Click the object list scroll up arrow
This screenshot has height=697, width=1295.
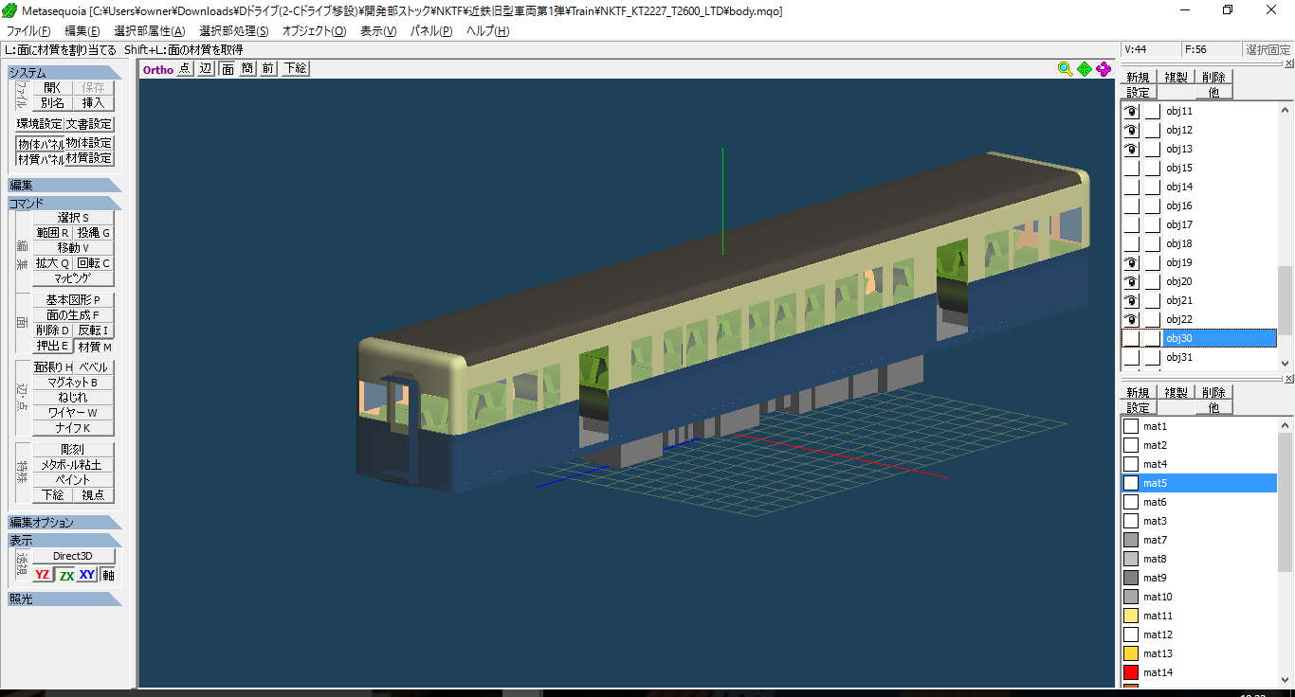1286,109
